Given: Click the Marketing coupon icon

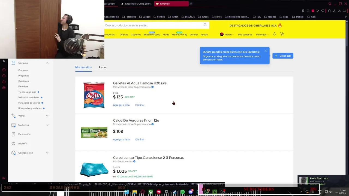Looking at the screenshot, I should click(13, 125).
